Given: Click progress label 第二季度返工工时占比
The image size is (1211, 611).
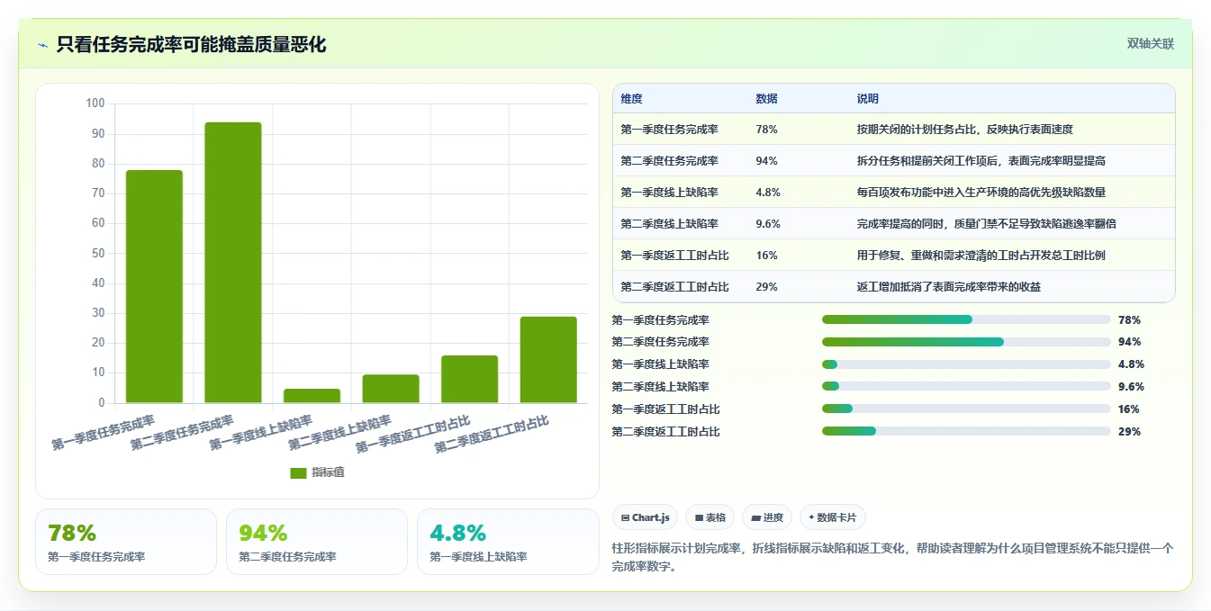Looking at the screenshot, I should 665,432.
